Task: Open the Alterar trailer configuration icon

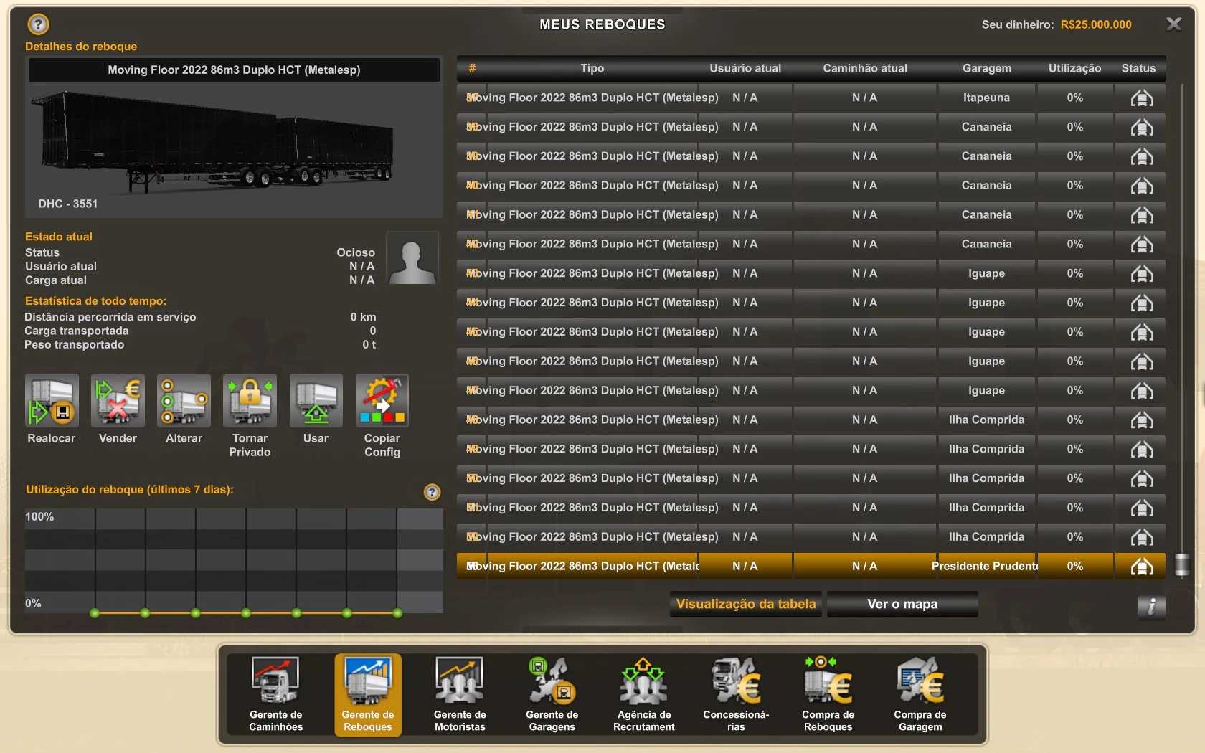Action: click(184, 401)
